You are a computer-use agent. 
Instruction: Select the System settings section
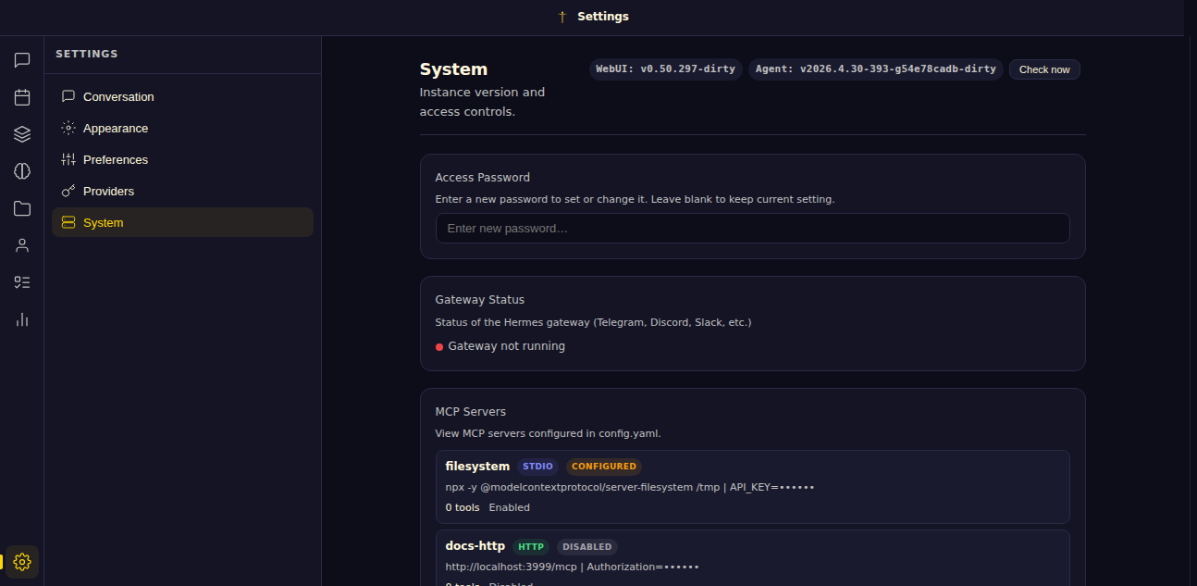point(182,222)
